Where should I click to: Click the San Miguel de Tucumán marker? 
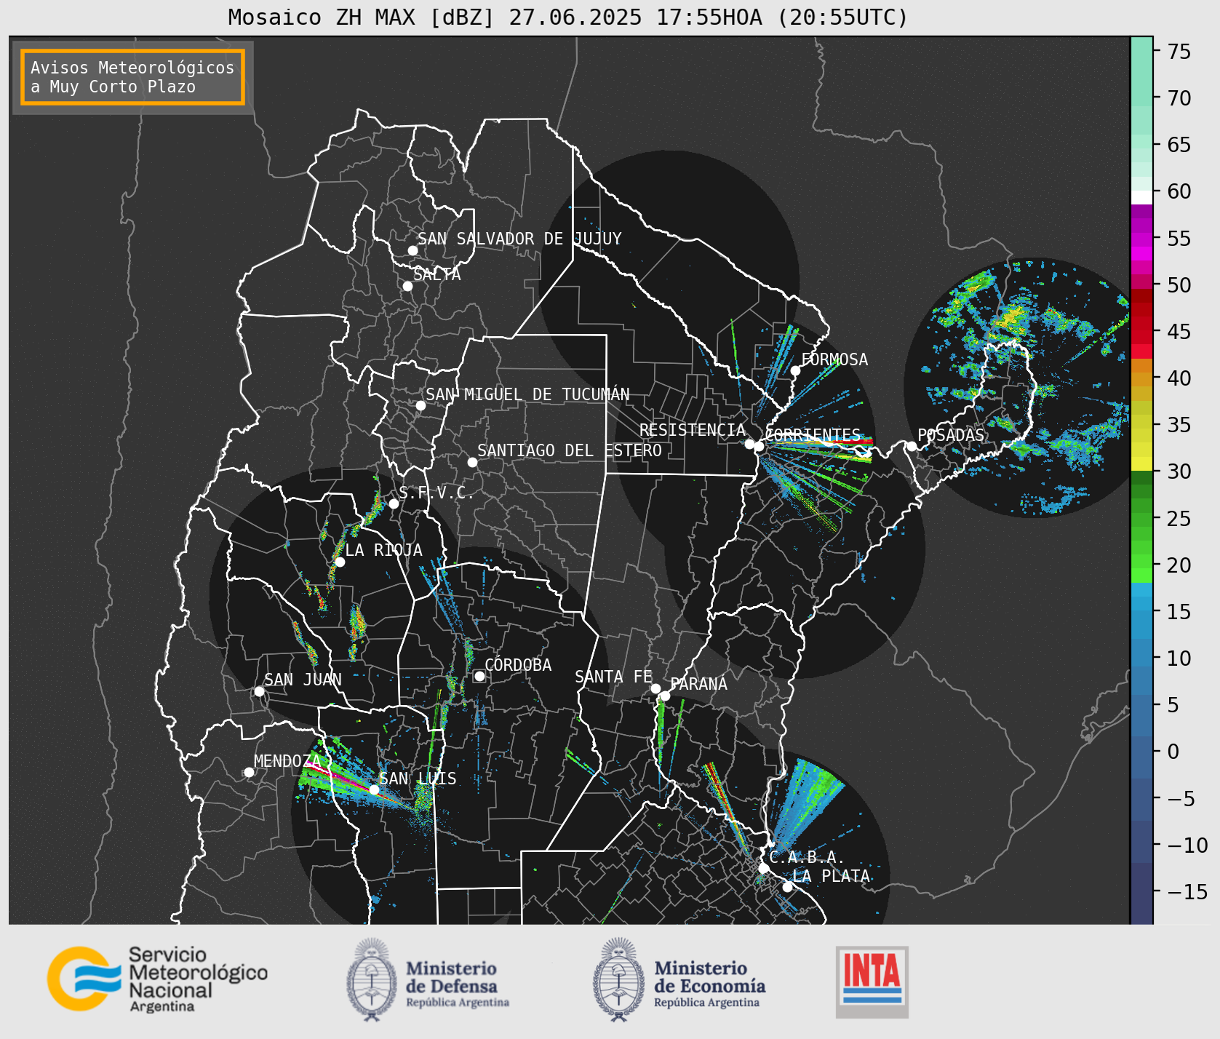click(x=420, y=405)
